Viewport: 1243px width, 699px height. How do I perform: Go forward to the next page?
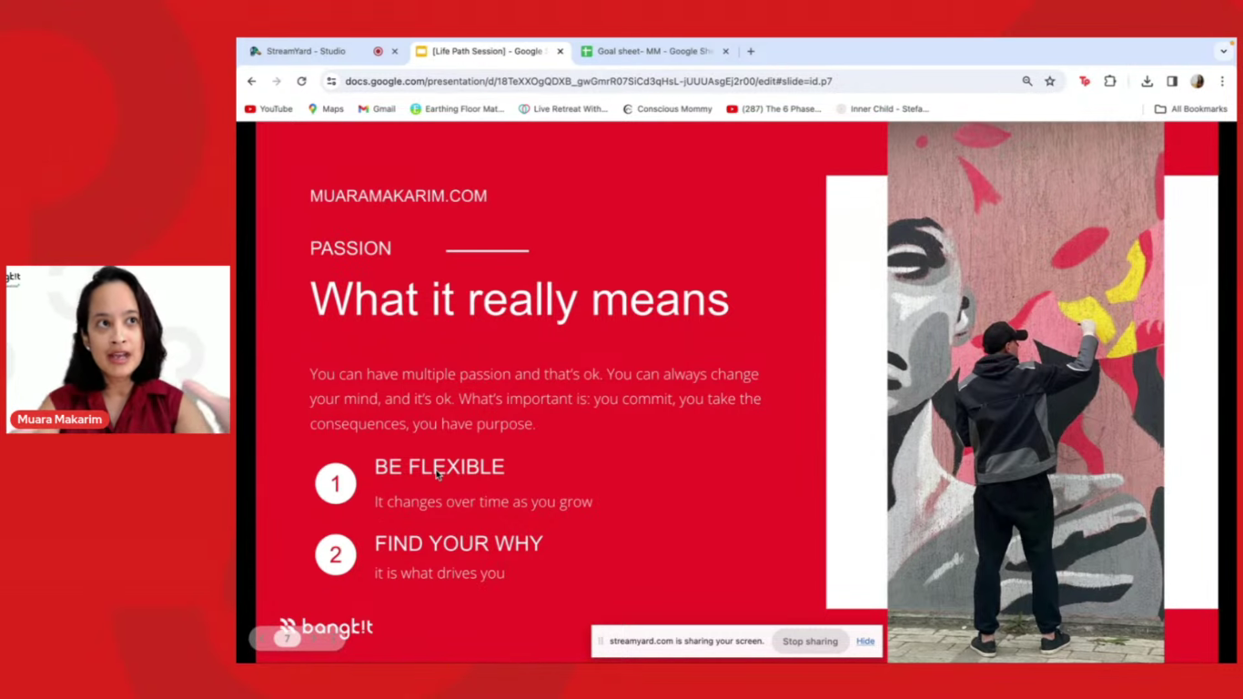coord(277,81)
